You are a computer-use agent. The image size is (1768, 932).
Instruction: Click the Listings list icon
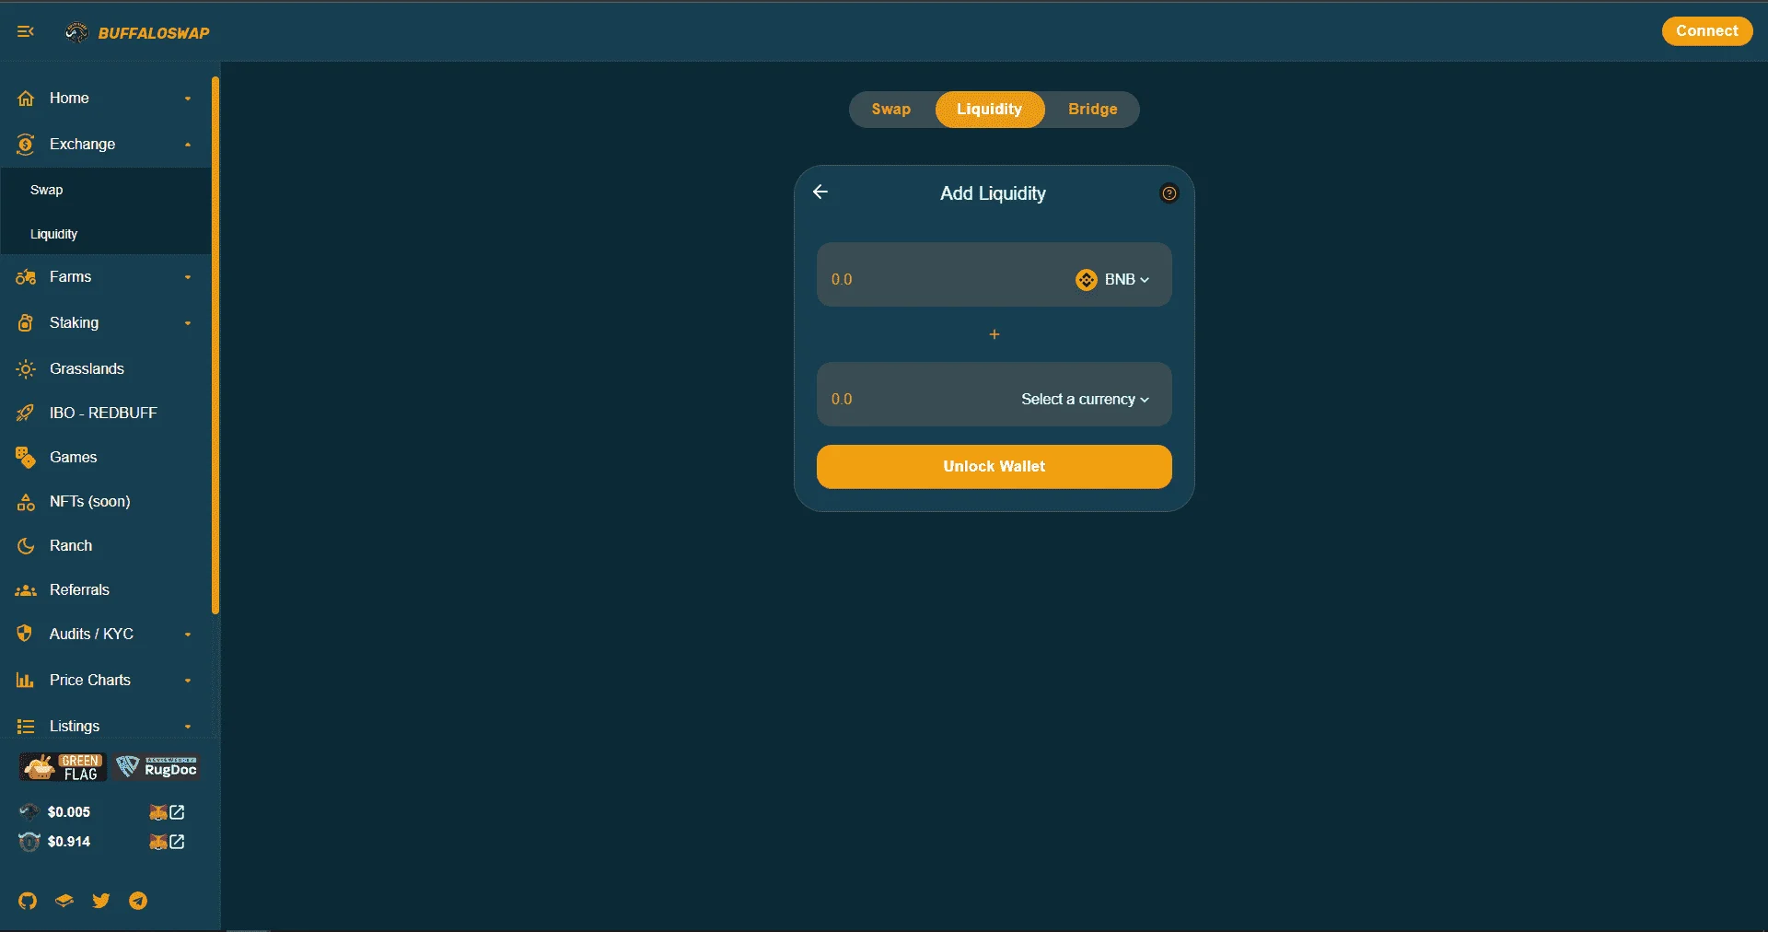pyautogui.click(x=26, y=726)
